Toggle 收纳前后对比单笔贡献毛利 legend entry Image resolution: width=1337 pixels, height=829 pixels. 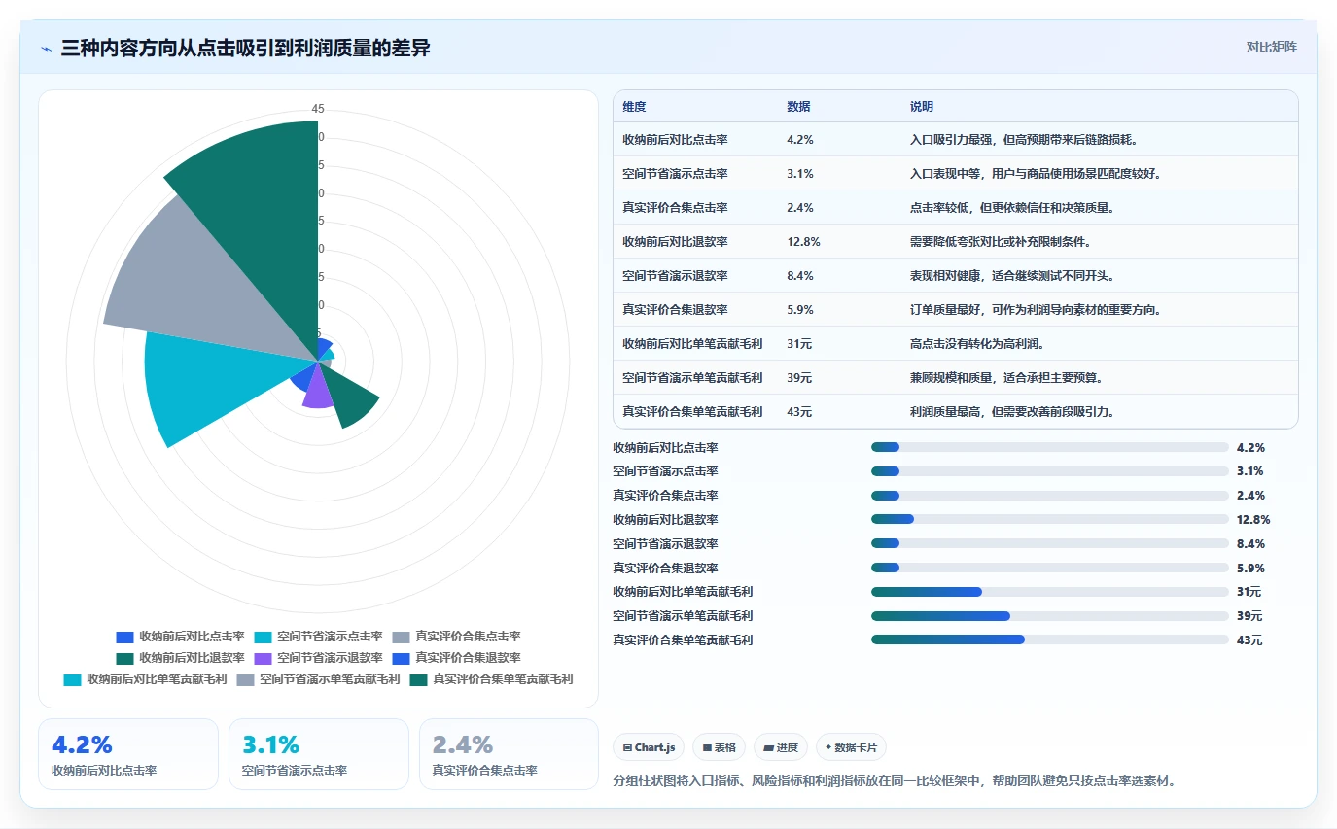pyautogui.click(x=145, y=679)
